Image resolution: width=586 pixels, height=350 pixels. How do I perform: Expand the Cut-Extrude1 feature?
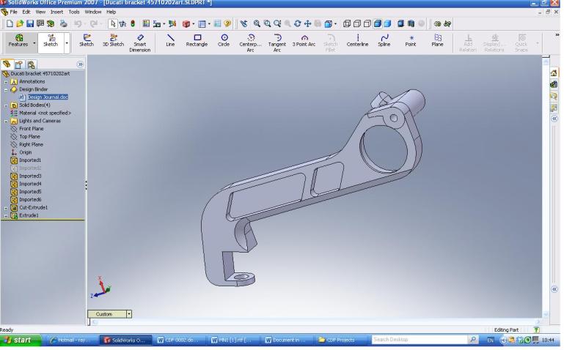click(x=6, y=207)
